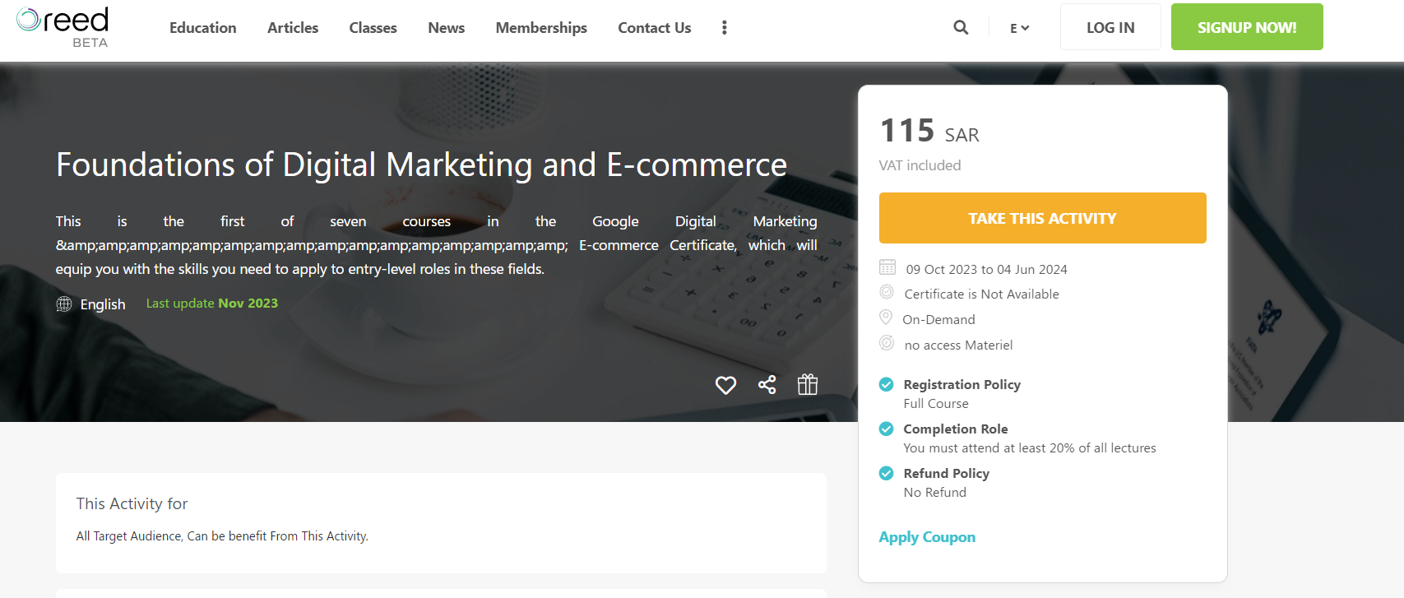Click the SIGNUP NOW! button
The image size is (1404, 598).
tap(1247, 27)
